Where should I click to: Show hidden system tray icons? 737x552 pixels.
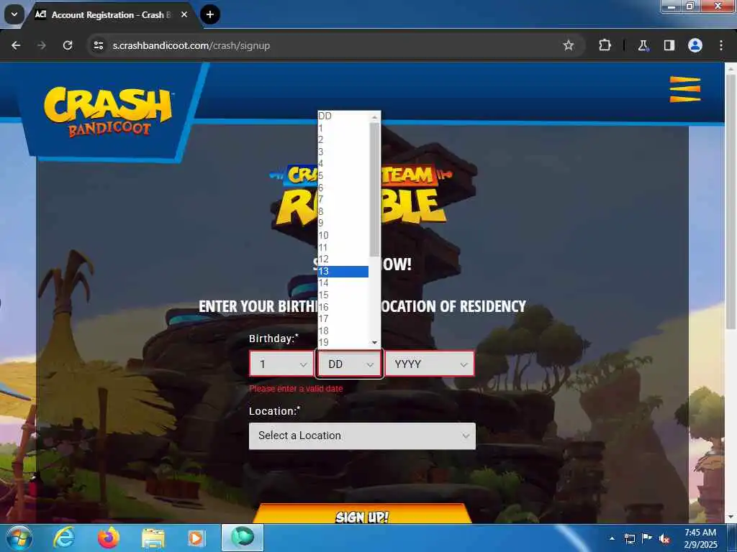click(612, 538)
